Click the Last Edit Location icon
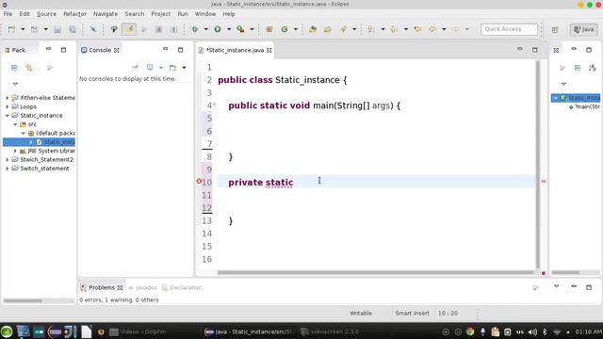 pyautogui.click(x=417, y=29)
